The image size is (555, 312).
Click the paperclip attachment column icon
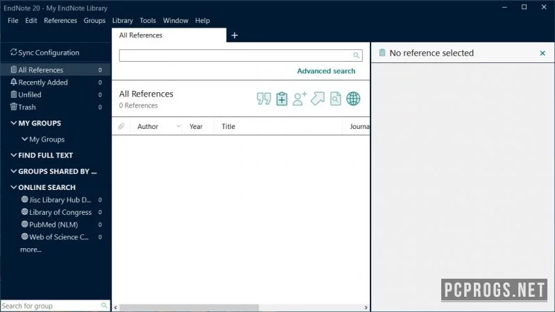click(121, 126)
